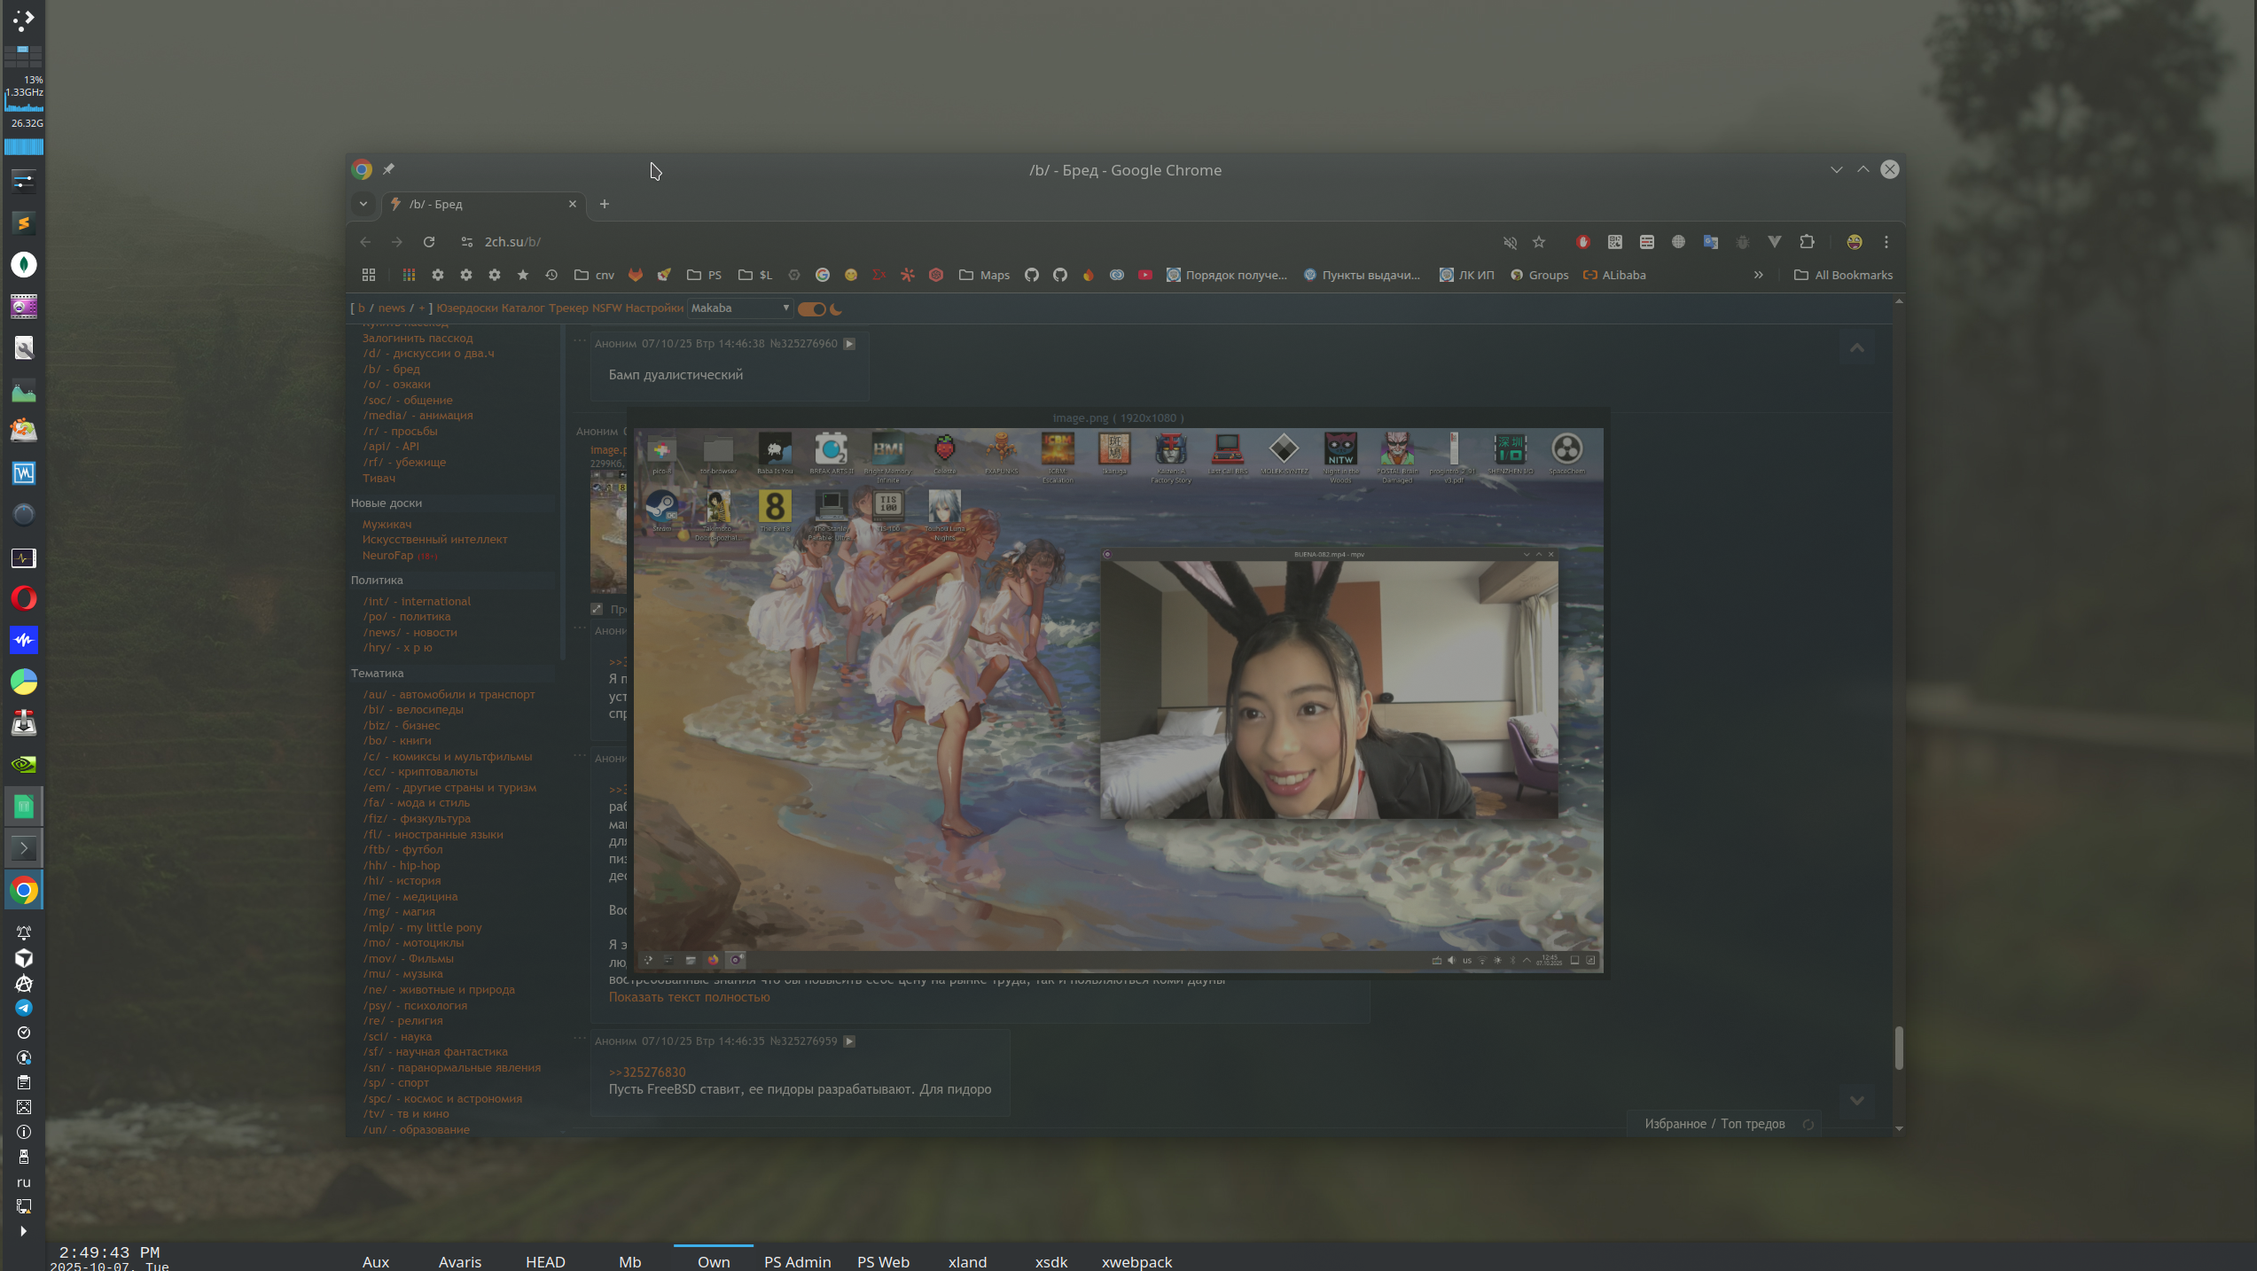Open the Extensions puzzle icon
Image resolution: width=2257 pixels, height=1271 pixels.
click(1807, 242)
